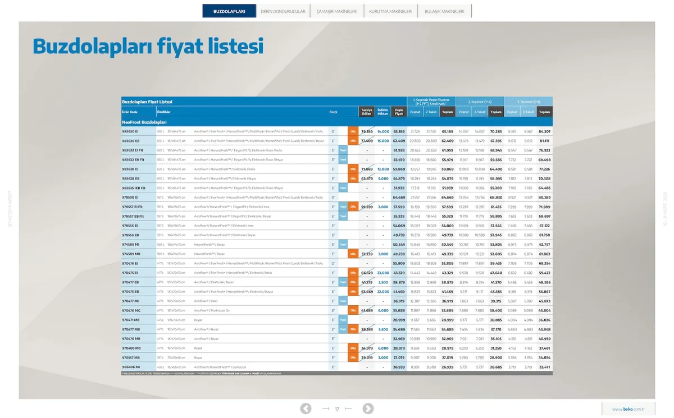Jump to last page icon
The image size is (674, 418).
(348, 409)
